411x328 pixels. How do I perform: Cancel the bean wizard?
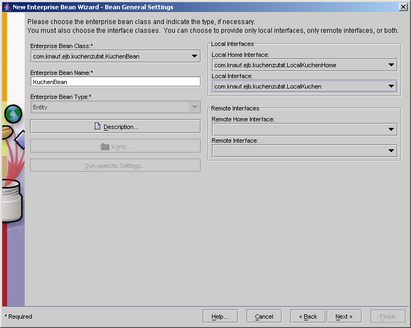264,317
